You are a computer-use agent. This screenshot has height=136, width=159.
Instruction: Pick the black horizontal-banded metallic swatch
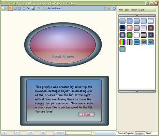click(x=144, y=35)
